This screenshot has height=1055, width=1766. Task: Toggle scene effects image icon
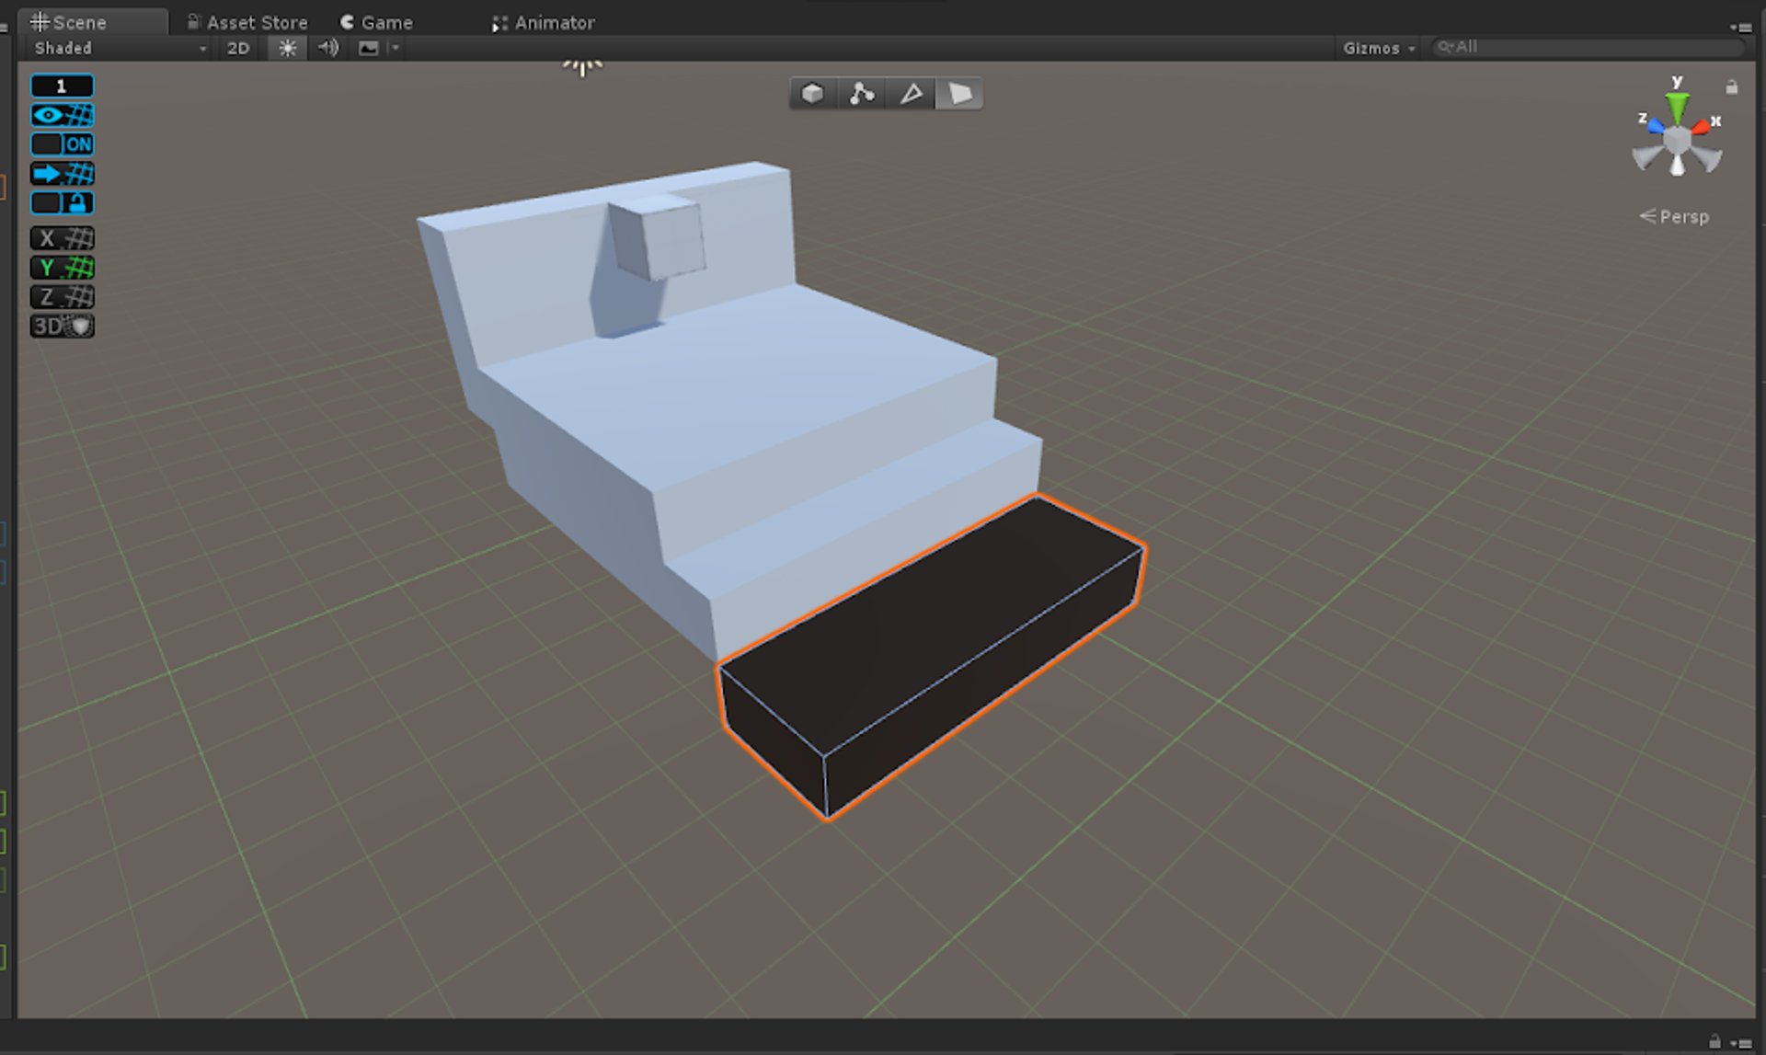(x=369, y=48)
